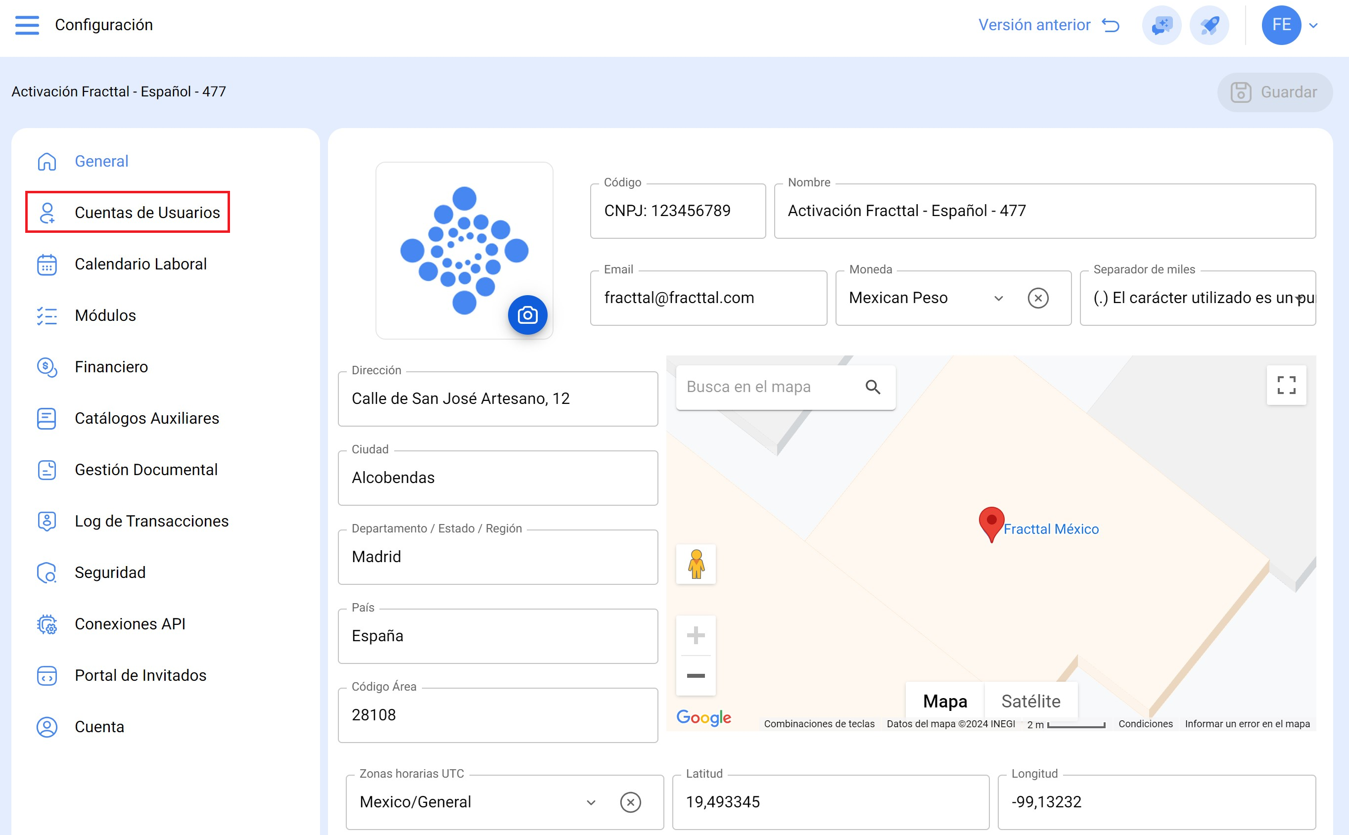Go to Conexiones API settings

click(129, 623)
